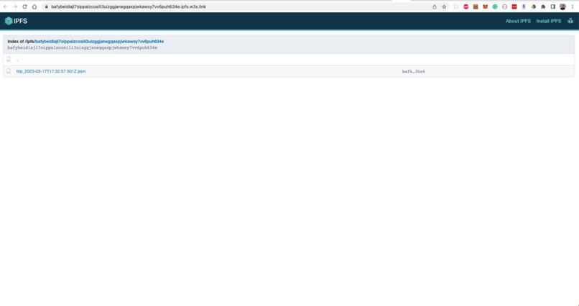The image size is (579, 306).
Task: Go to parent directory via '..' link
Action: point(17,60)
